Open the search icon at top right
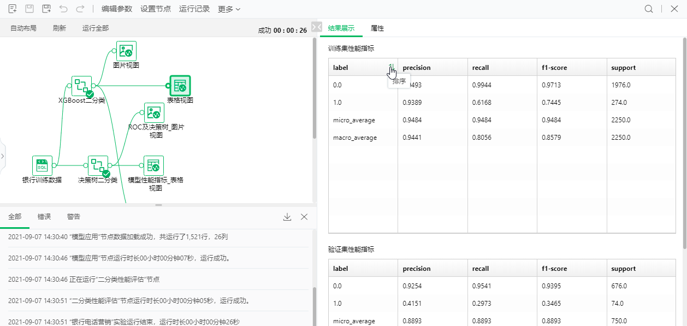 649,9
